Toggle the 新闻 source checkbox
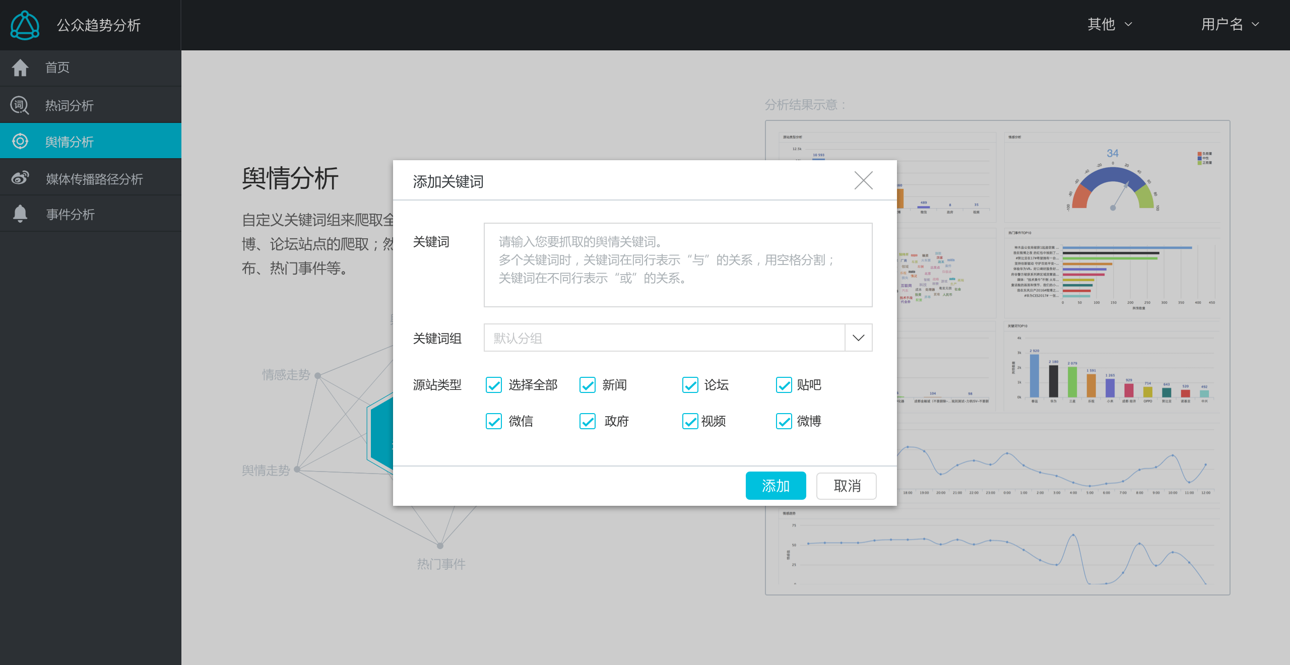Viewport: 1290px width, 665px height. tap(588, 385)
